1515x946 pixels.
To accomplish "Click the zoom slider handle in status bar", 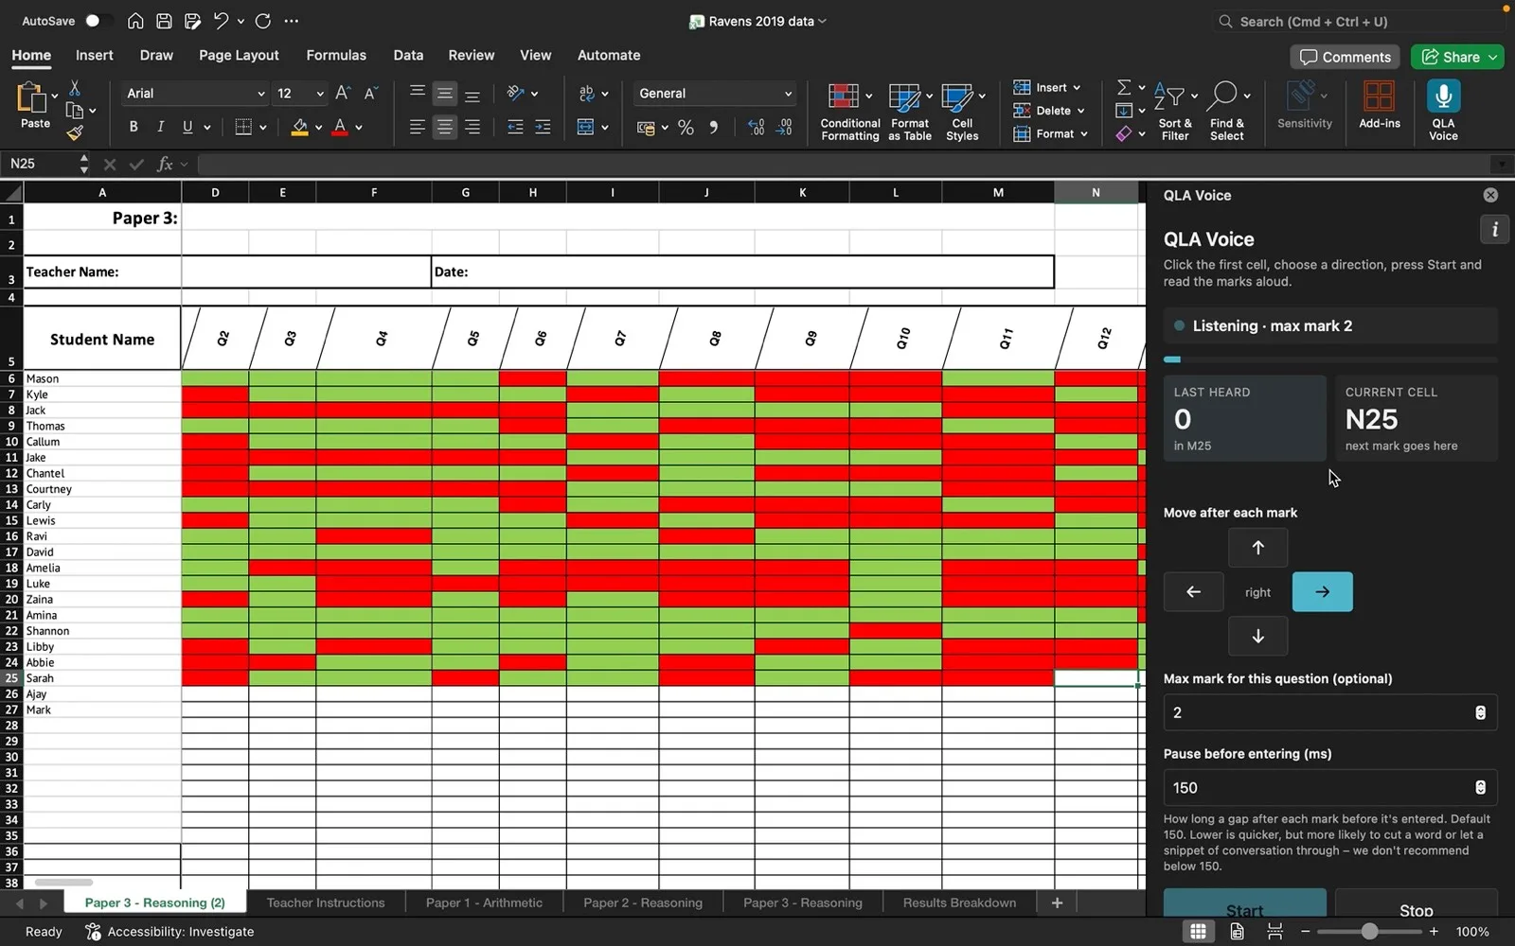I will click(x=1368, y=932).
